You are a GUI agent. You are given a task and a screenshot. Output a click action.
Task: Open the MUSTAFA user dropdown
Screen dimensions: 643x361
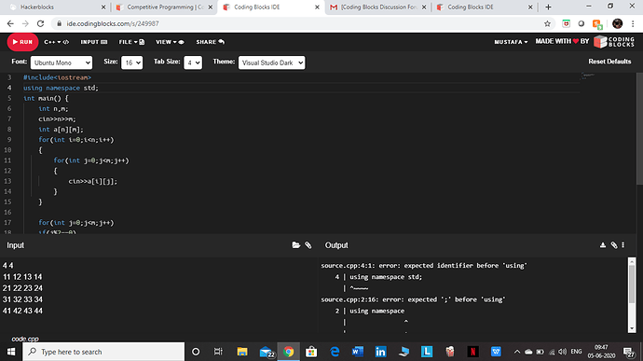(x=511, y=42)
